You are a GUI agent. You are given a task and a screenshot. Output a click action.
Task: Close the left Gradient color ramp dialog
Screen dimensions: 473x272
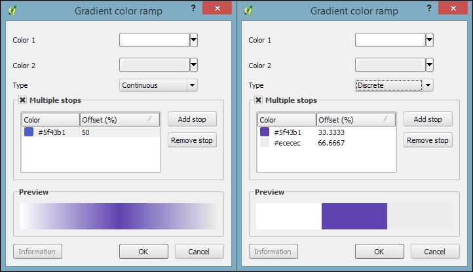[218, 8]
